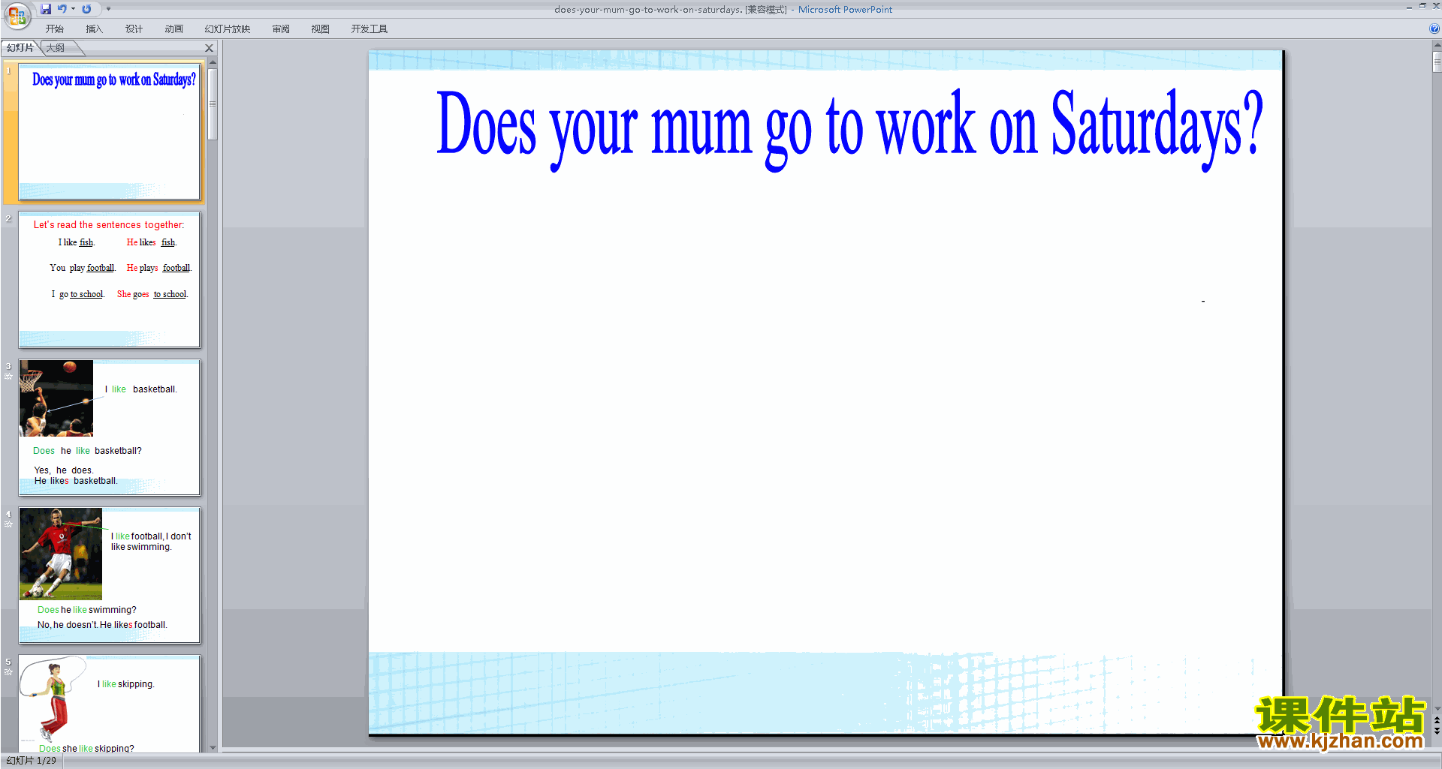1442x769 pixels.
Task: Open the 开始 (Home) ribbon tab
Action: (x=54, y=29)
